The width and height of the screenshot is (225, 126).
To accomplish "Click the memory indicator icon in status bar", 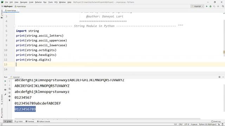I will 223,124.
